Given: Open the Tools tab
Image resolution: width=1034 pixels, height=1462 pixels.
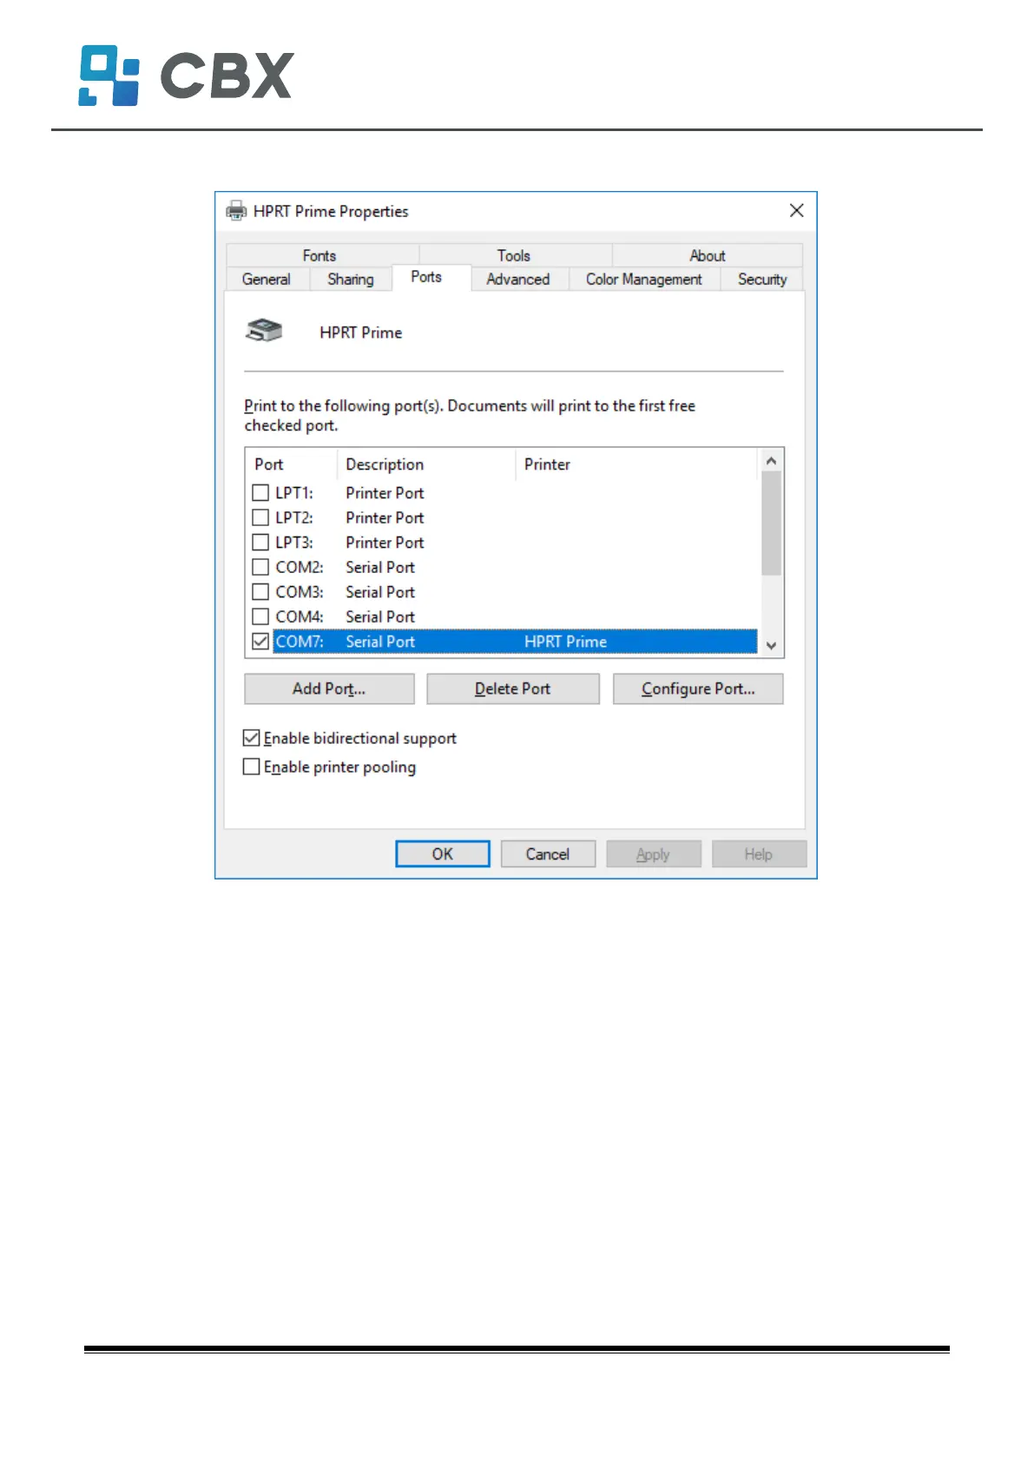Looking at the screenshot, I should point(514,255).
